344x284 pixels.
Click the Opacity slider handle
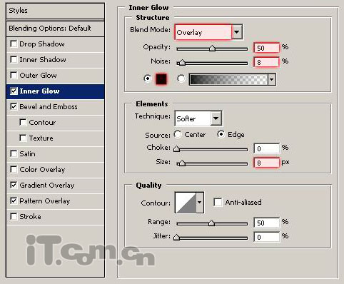(212, 49)
